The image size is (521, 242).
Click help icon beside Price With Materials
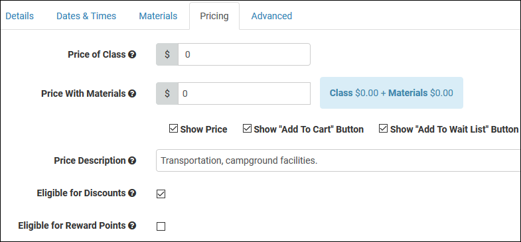coord(132,93)
